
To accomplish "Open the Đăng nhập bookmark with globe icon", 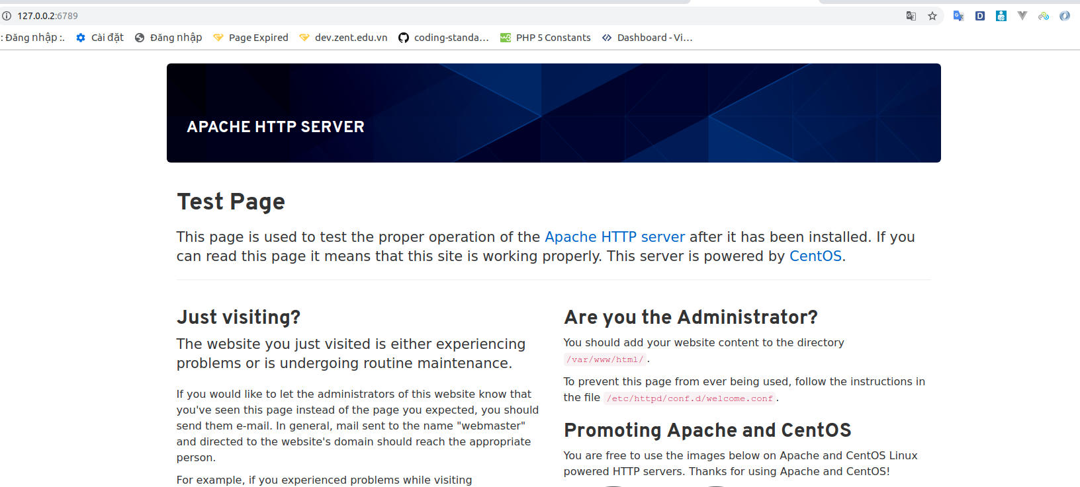I will click(x=169, y=38).
